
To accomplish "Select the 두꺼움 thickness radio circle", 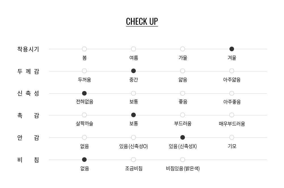I will click(84, 71).
